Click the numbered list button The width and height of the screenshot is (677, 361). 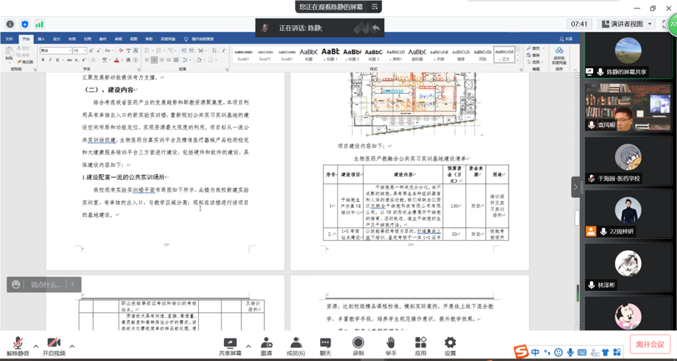[159, 50]
